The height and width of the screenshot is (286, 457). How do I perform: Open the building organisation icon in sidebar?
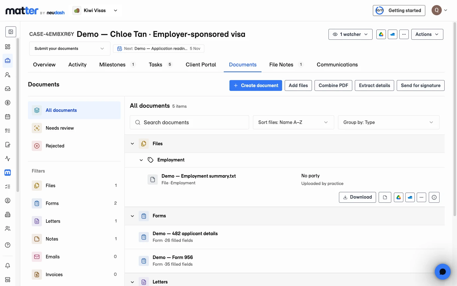pyautogui.click(x=8, y=214)
